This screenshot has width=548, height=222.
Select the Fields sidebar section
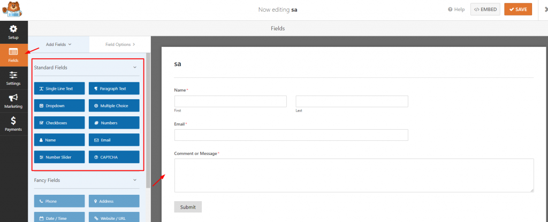[x=13, y=55]
